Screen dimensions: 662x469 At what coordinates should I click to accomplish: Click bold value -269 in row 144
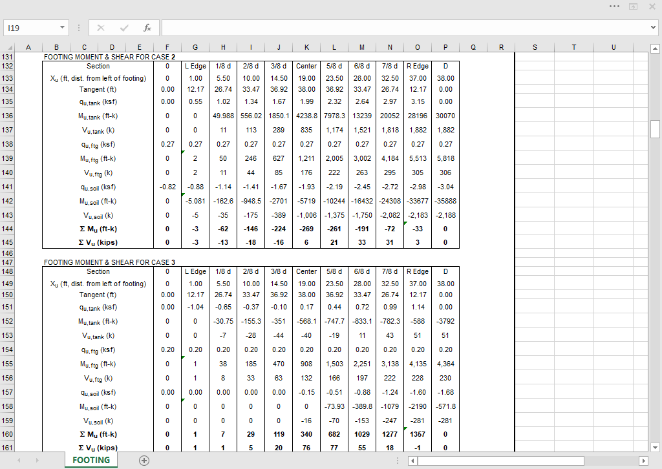(x=306, y=229)
